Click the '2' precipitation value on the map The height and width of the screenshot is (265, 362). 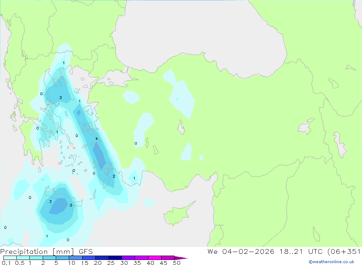[x=114, y=176]
